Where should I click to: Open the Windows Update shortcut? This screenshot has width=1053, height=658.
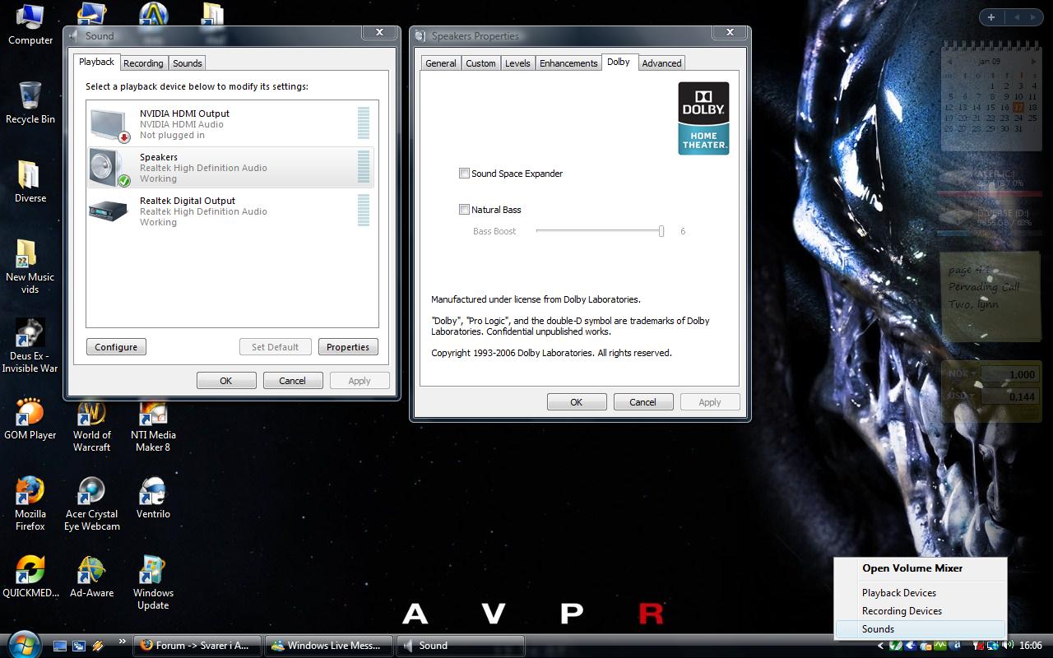click(x=153, y=583)
